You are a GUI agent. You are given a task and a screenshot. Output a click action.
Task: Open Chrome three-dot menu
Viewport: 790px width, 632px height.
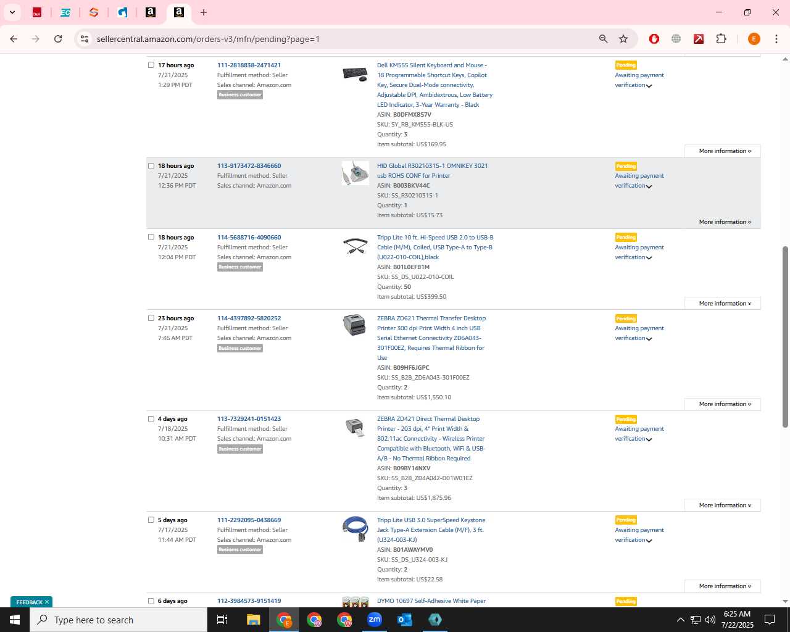coord(776,39)
